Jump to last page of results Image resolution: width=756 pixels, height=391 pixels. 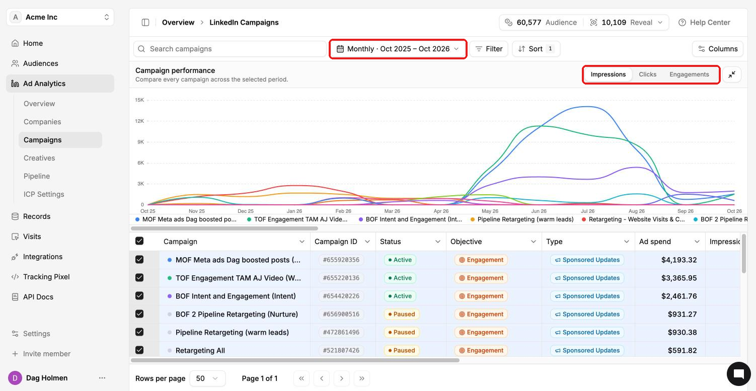tap(362, 378)
